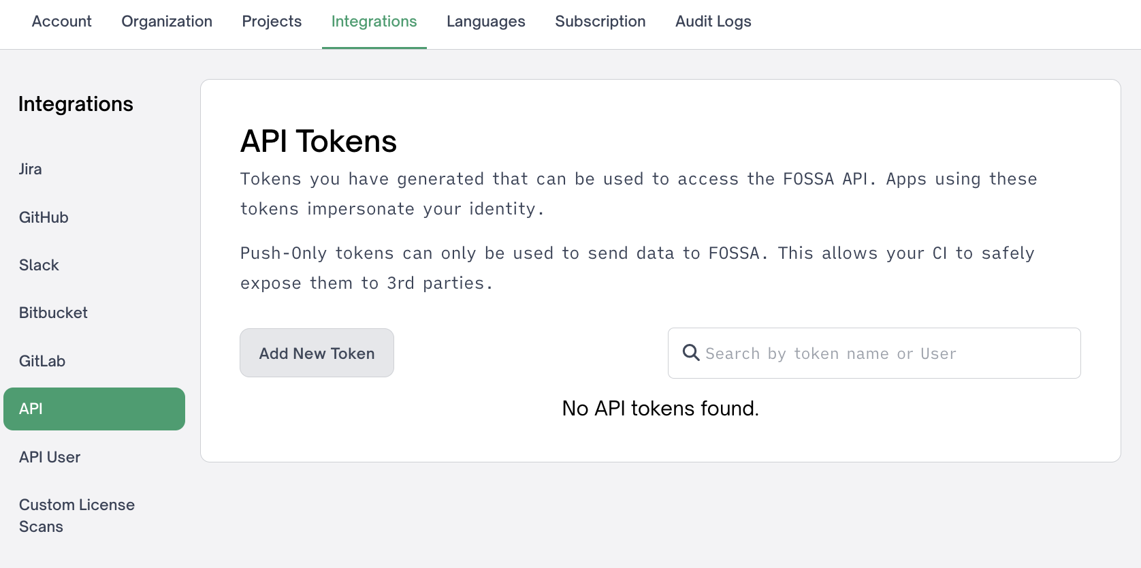Open the Languages tab
This screenshot has height=568, width=1141.
[485, 22]
